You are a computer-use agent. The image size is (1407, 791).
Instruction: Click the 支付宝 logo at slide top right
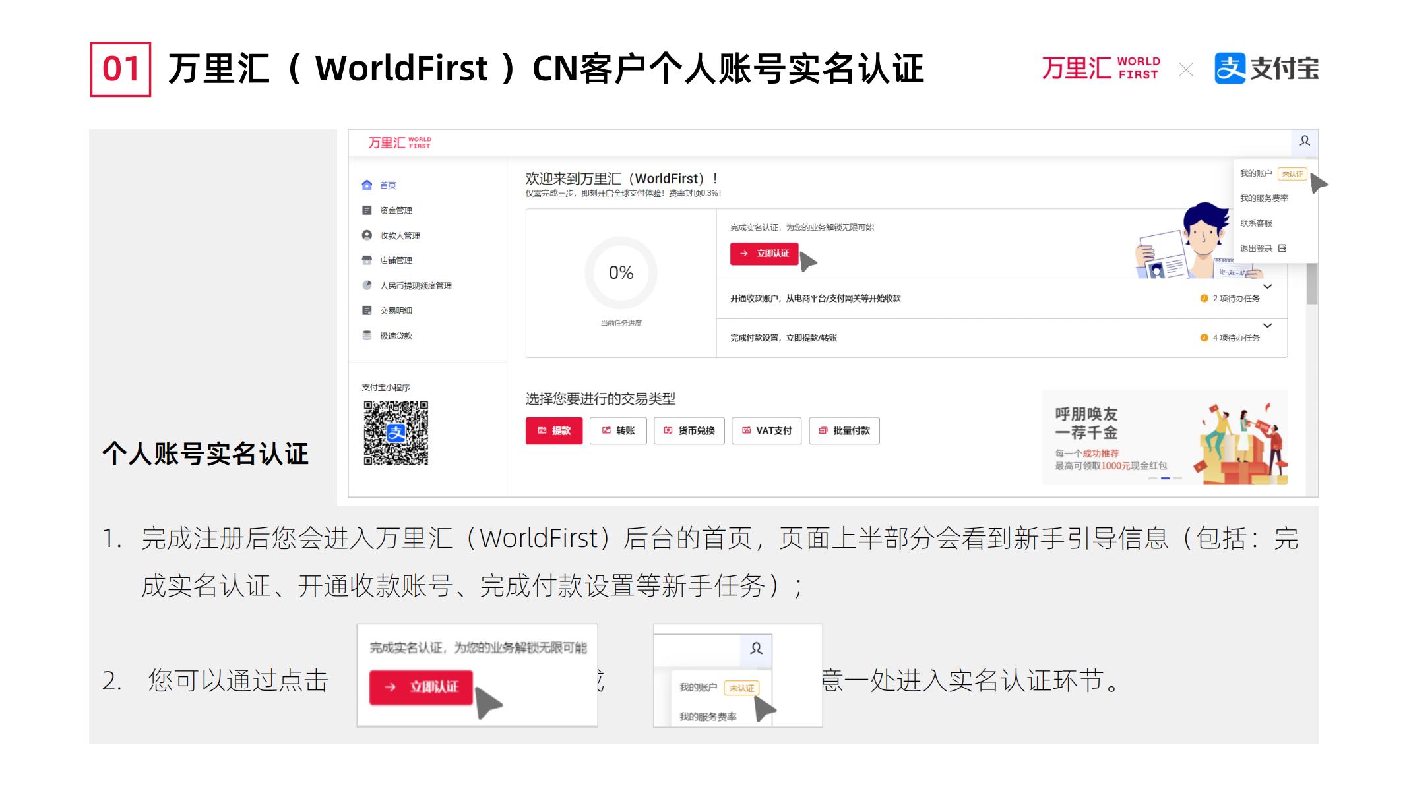(1266, 69)
